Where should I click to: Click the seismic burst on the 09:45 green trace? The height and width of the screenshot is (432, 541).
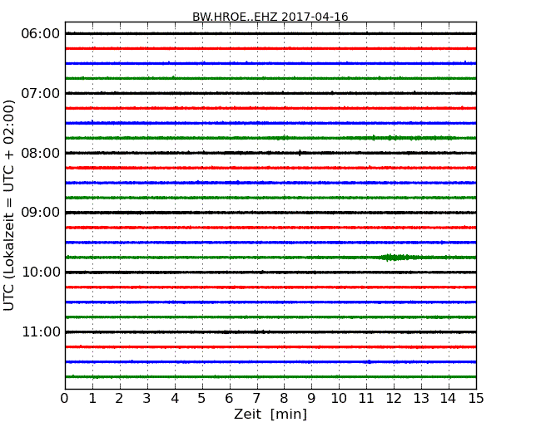[397, 258]
